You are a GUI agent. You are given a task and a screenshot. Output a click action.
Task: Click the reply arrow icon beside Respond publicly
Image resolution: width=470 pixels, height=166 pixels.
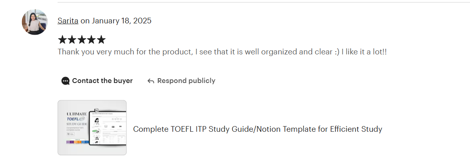tap(151, 81)
